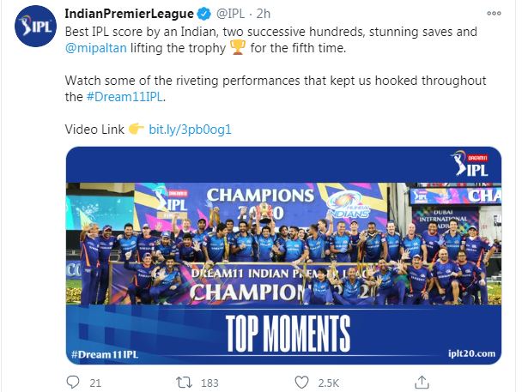Open the tweet's three-dot more menu
The height and width of the screenshot is (392, 522).
tap(494, 14)
